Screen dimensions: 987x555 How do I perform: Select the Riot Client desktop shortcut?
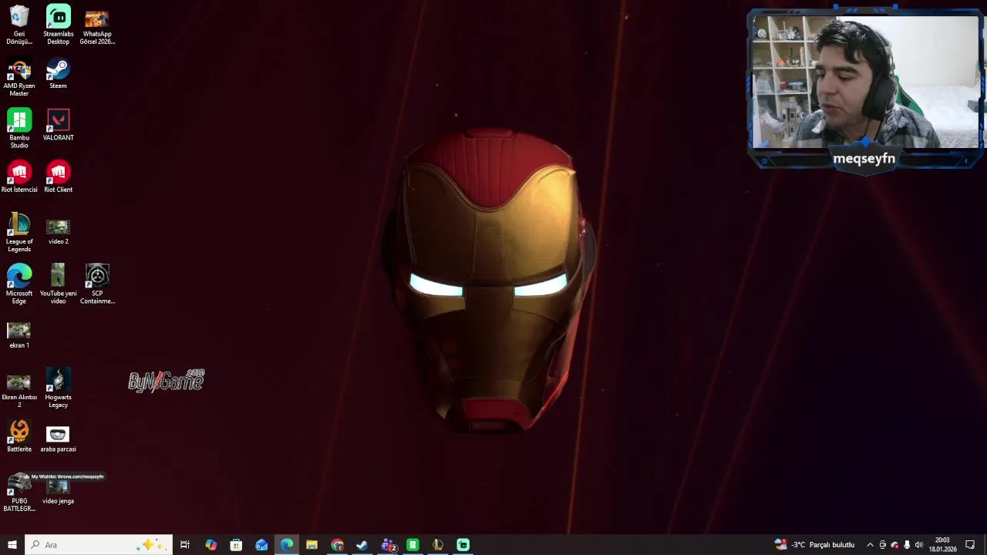pyautogui.click(x=58, y=177)
